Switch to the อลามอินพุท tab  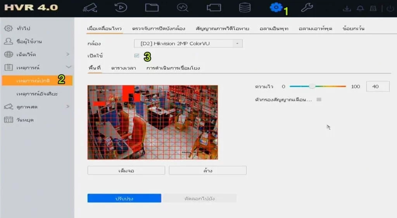point(274,28)
